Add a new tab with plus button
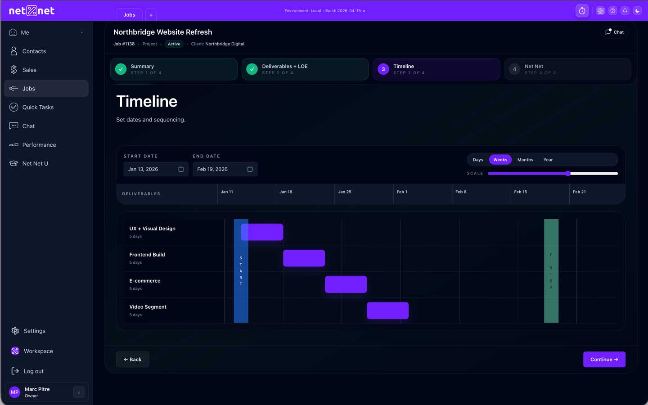Screen dimensions: 648x405 coord(151,15)
